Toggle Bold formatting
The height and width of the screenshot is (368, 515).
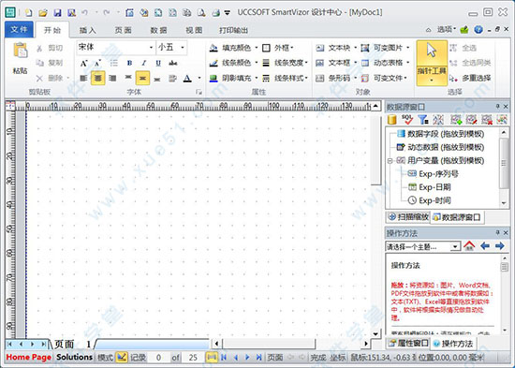130,63
